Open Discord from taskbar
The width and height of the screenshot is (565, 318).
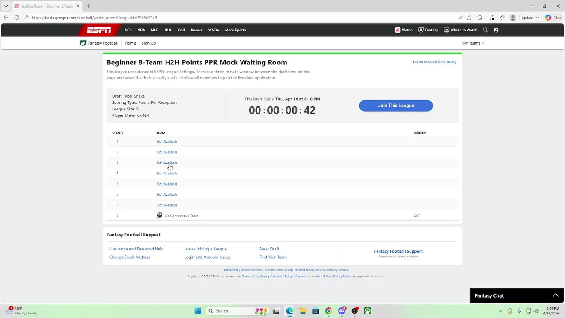[x=341, y=311]
